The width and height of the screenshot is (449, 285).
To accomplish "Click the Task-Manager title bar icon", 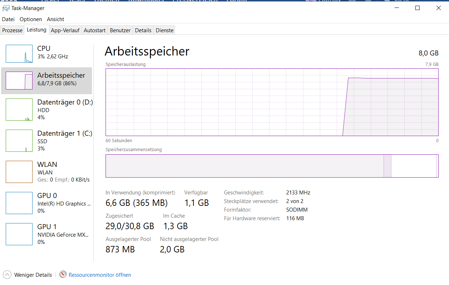I will point(6,8).
